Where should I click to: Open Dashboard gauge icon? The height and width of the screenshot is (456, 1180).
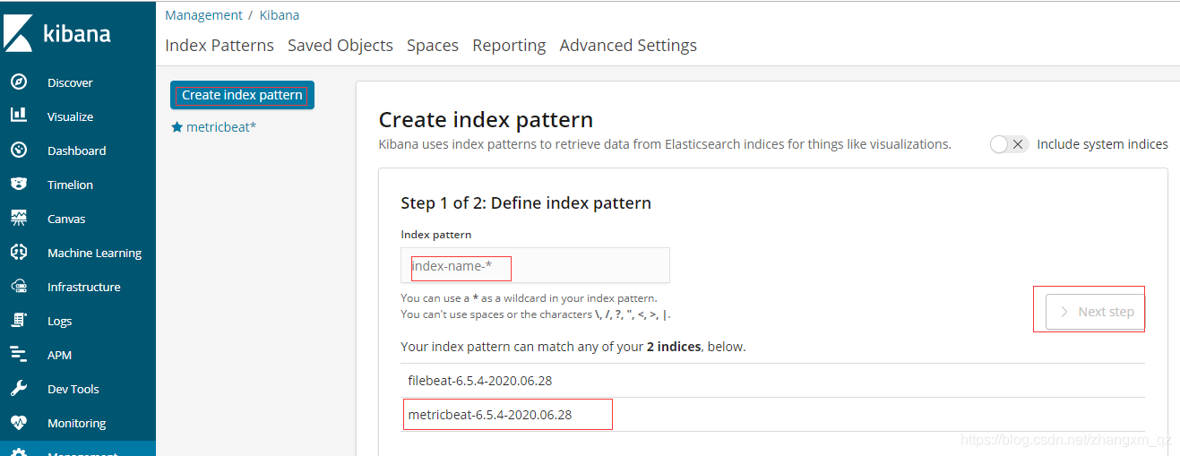19,151
